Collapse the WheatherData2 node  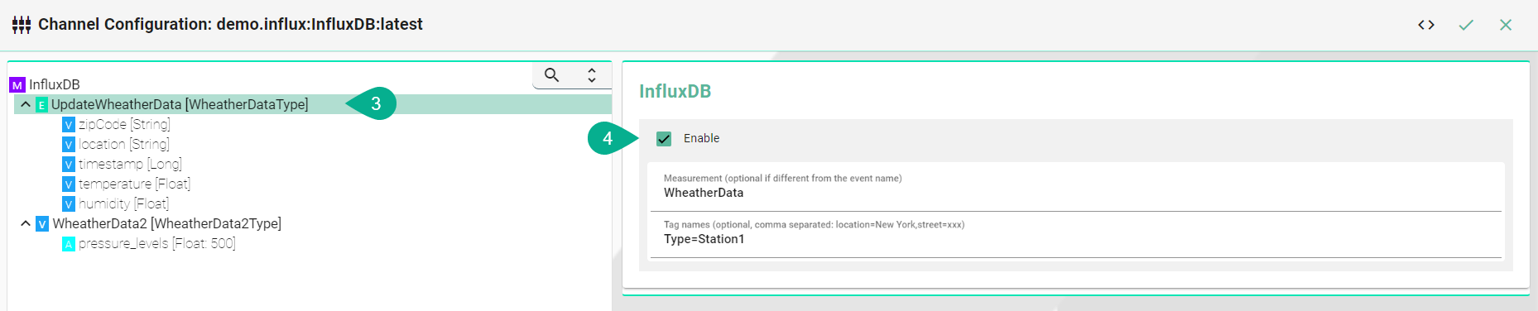[26, 223]
